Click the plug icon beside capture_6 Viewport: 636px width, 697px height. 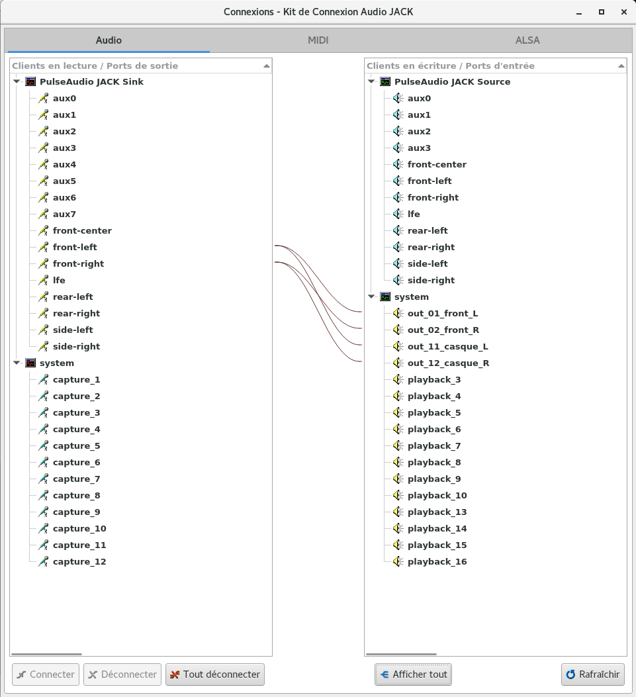43,462
